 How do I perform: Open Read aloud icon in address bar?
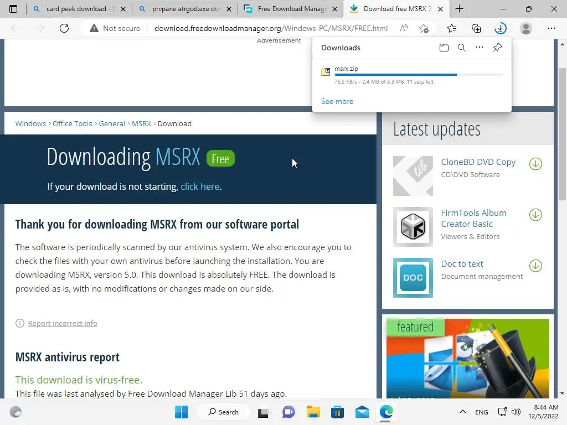pyautogui.click(x=404, y=28)
